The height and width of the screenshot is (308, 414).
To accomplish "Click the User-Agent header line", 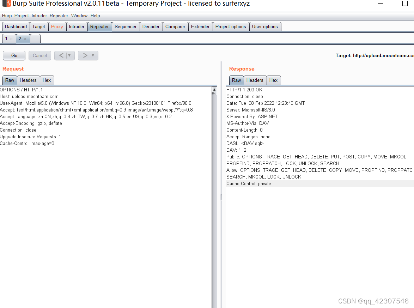I will (x=96, y=103).
